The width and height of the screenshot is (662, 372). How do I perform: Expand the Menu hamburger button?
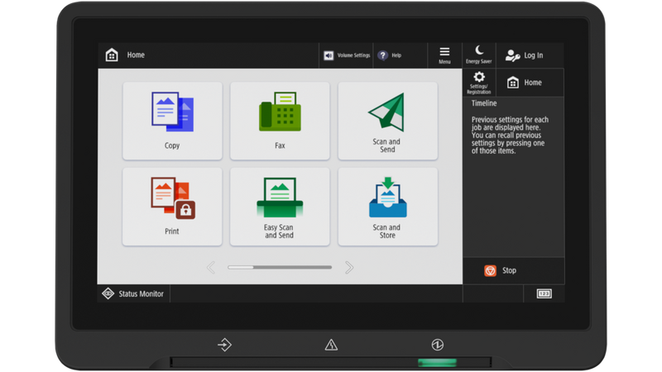[x=444, y=55]
